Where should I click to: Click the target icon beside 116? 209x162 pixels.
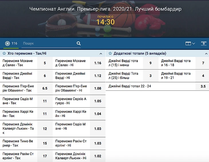point(7,44)
